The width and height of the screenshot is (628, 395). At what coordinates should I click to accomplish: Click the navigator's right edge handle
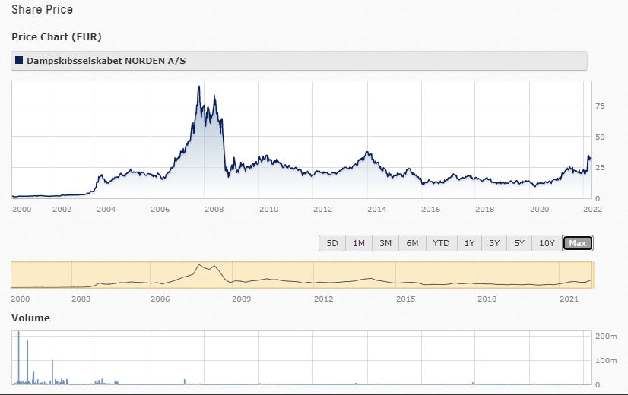[x=592, y=275]
